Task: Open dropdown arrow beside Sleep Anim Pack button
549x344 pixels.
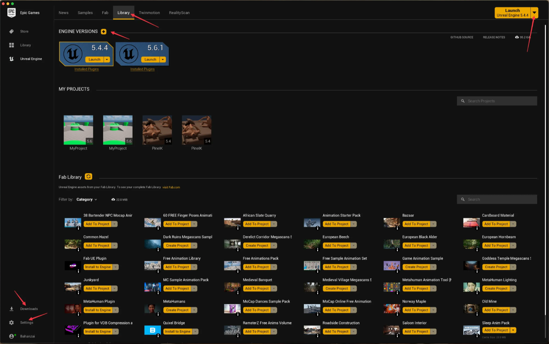Action: [513, 330]
